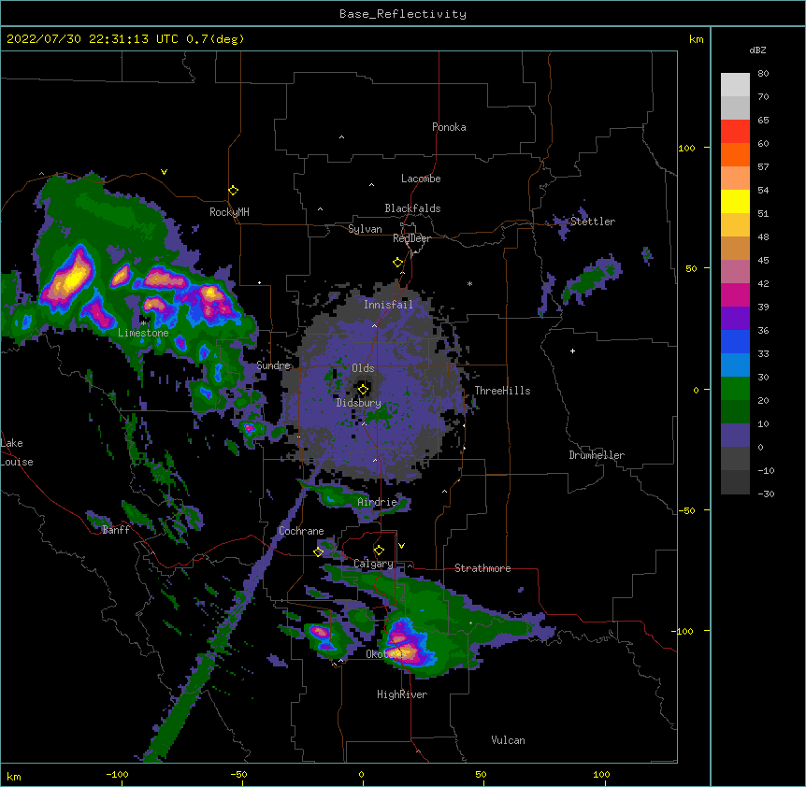Click the white cross marker north of Drumheller
This screenshot has height=787, width=806.
coord(572,351)
